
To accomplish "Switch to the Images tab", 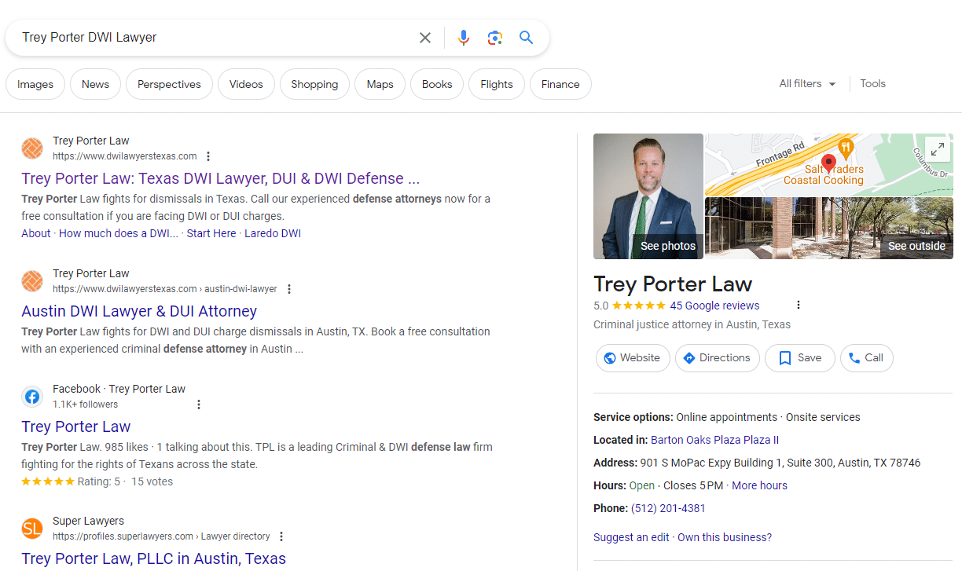I will pyautogui.click(x=35, y=84).
